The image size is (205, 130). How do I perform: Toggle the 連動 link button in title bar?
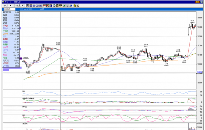click(x=197, y=2)
